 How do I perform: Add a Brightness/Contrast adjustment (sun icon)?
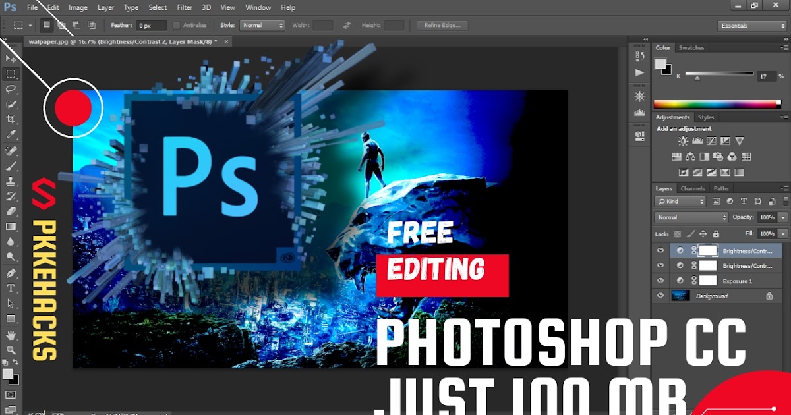pos(683,141)
